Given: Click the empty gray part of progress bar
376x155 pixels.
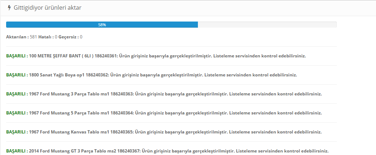Looking at the screenshot, I should pyautogui.click(x=267, y=25).
